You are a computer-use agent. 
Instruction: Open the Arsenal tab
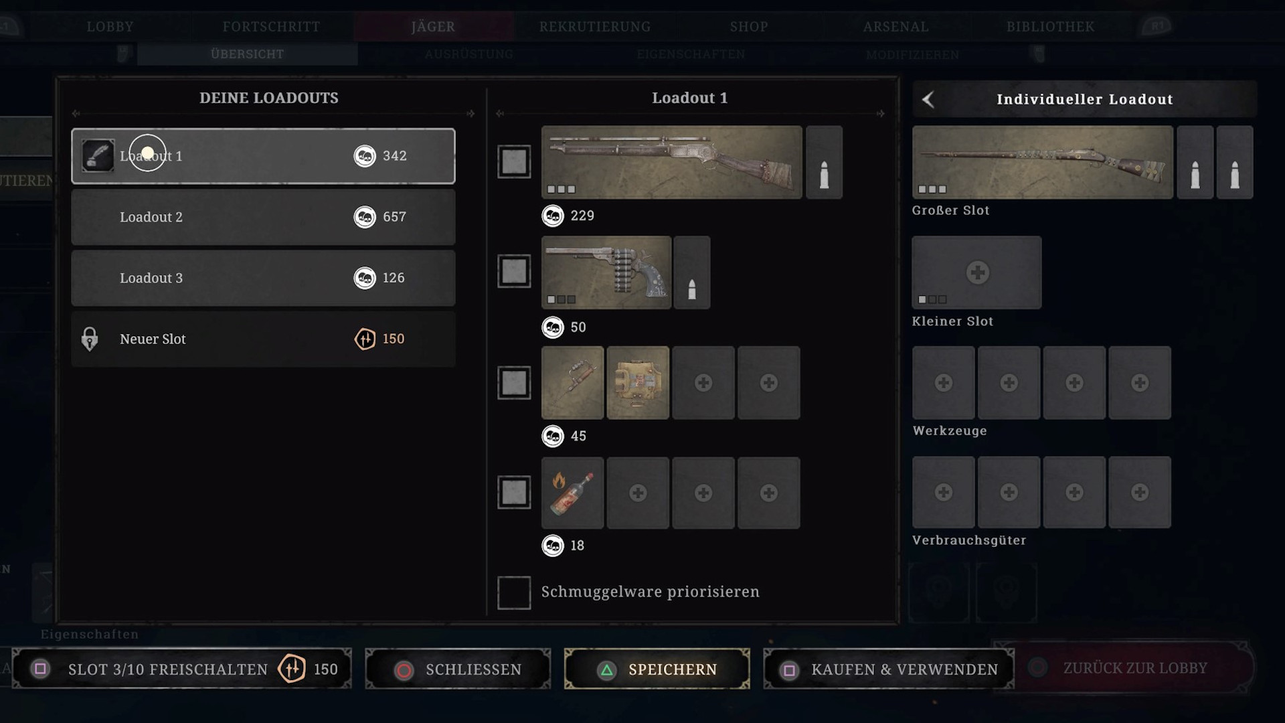[x=895, y=27]
